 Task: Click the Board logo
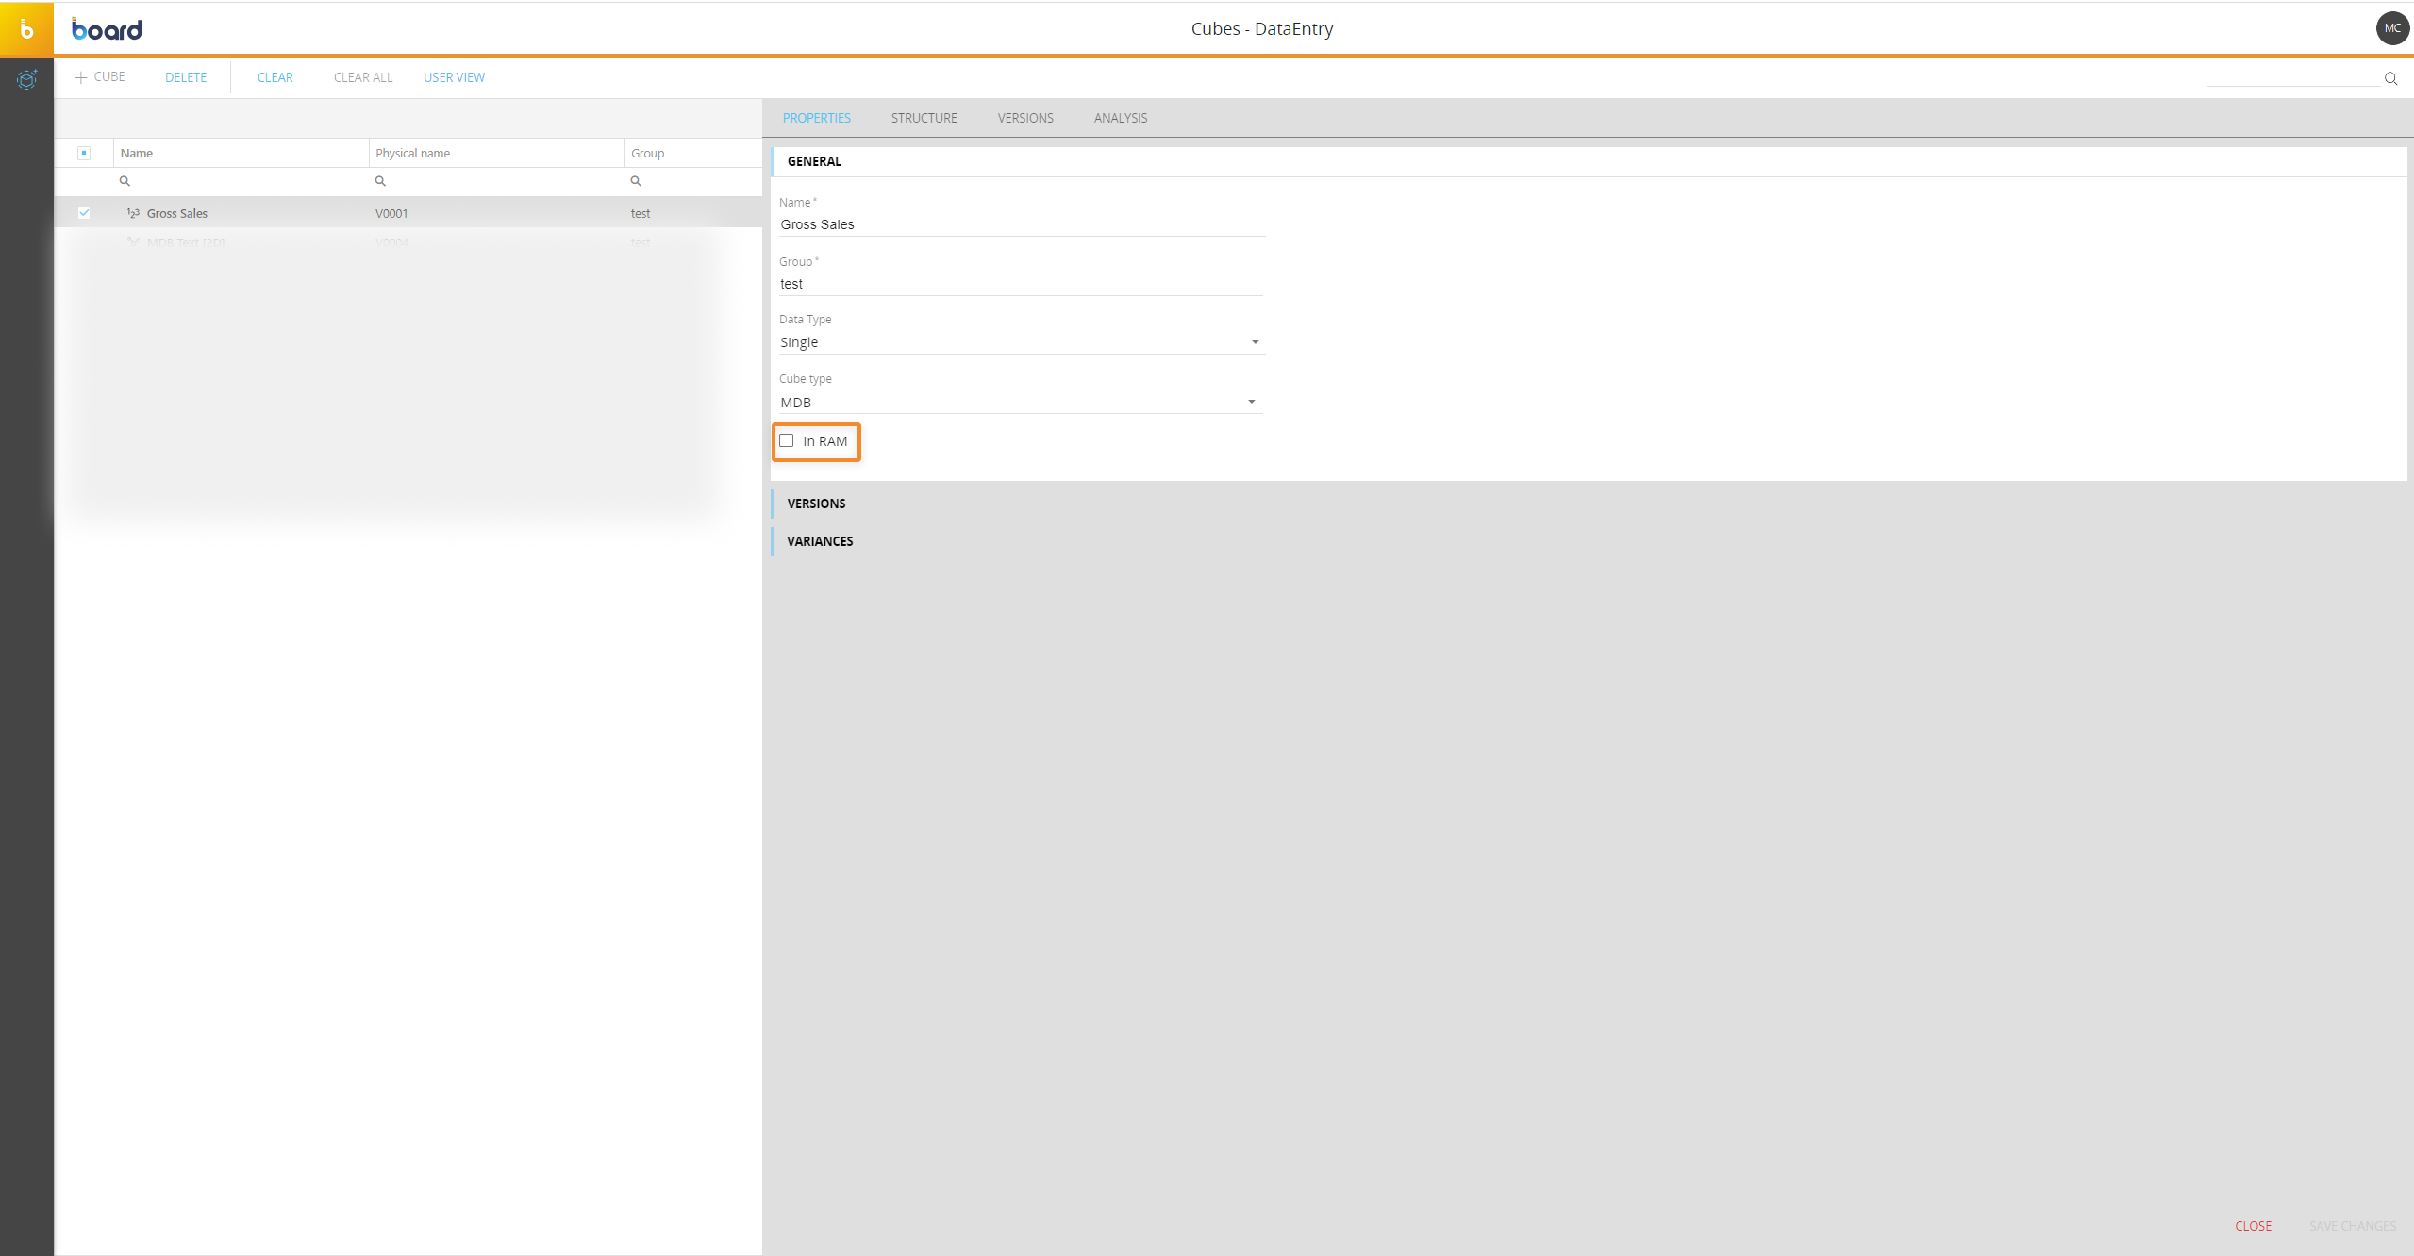coord(107,29)
